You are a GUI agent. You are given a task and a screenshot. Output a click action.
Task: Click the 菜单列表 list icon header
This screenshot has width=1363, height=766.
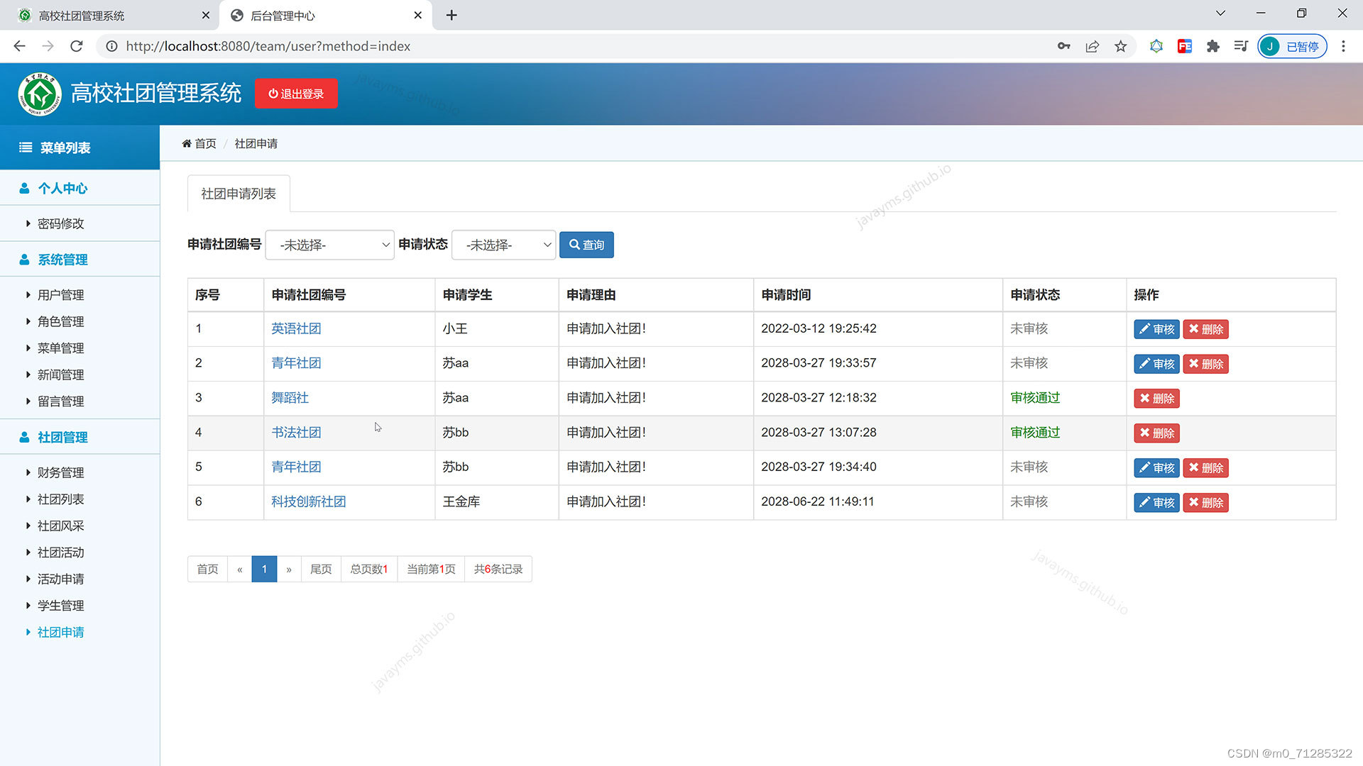click(x=55, y=148)
